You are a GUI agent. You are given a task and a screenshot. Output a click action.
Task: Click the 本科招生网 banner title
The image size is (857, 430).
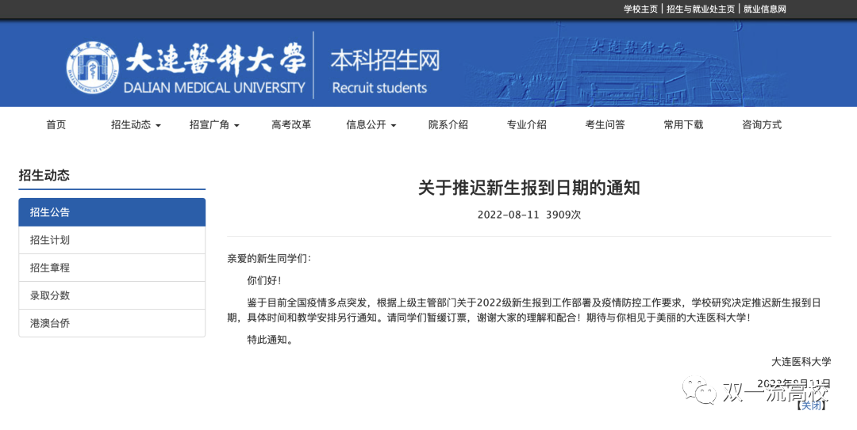(x=385, y=60)
